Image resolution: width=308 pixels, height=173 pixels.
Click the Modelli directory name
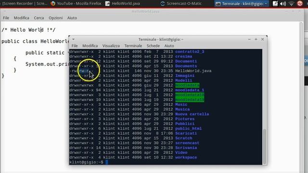(184, 80)
